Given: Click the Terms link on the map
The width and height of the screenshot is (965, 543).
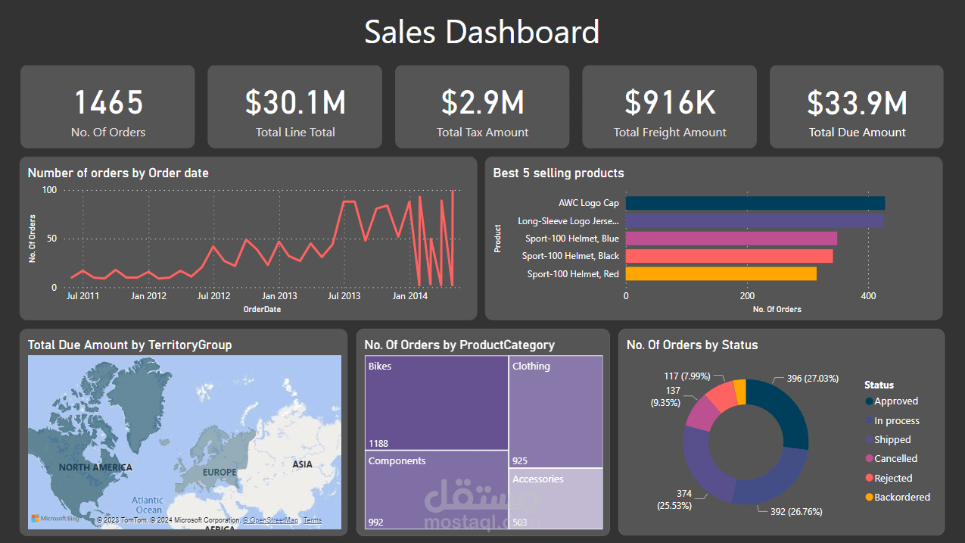Looking at the screenshot, I should (311, 520).
